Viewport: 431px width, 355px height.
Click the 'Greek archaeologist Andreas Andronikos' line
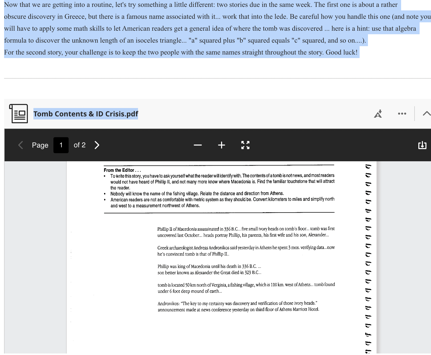[246, 247]
